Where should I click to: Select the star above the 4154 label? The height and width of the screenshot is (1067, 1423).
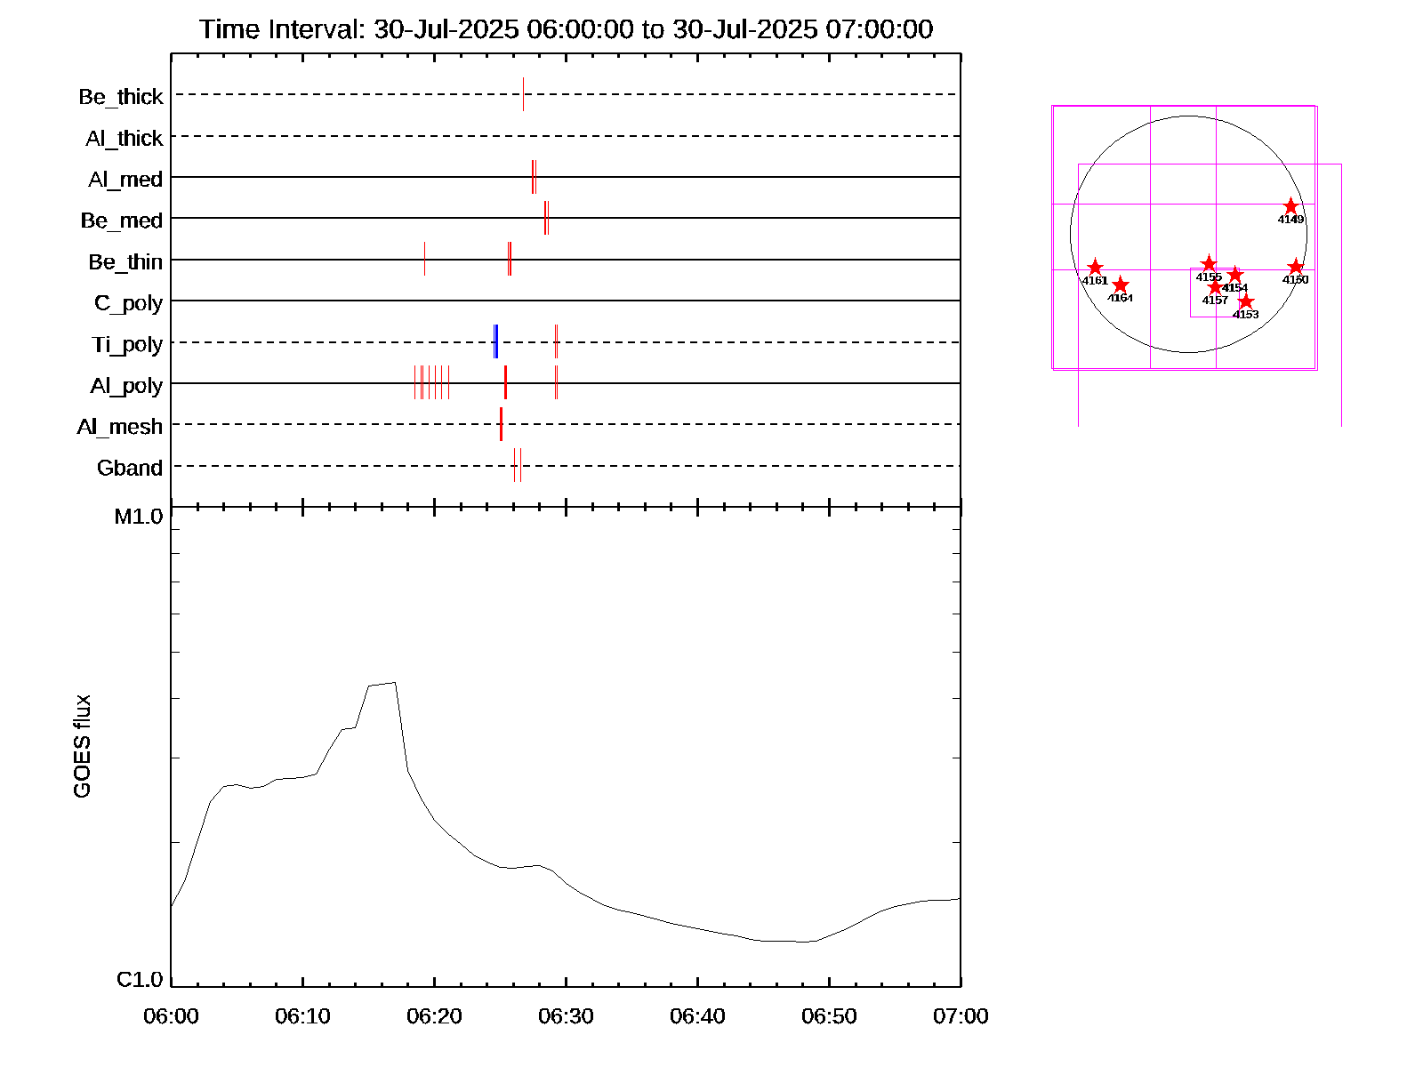pos(1234,276)
